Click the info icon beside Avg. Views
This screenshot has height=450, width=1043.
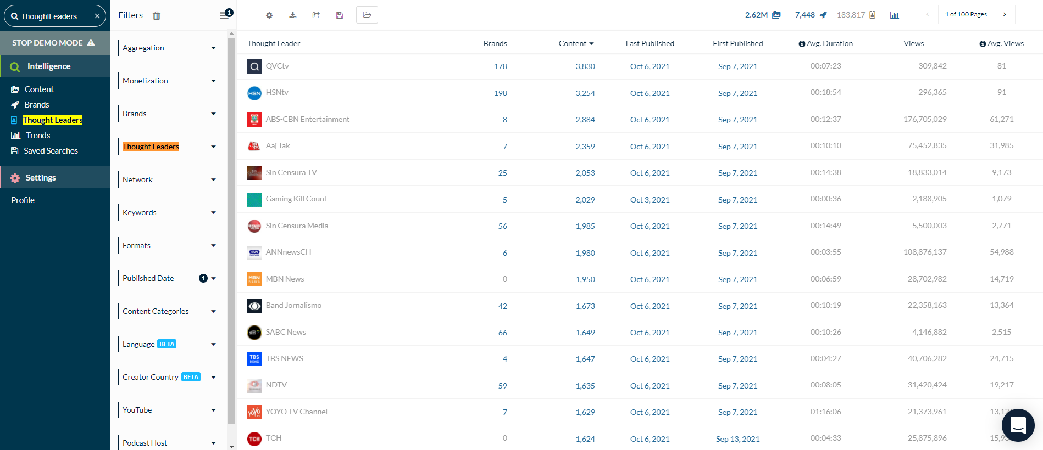[983, 44]
